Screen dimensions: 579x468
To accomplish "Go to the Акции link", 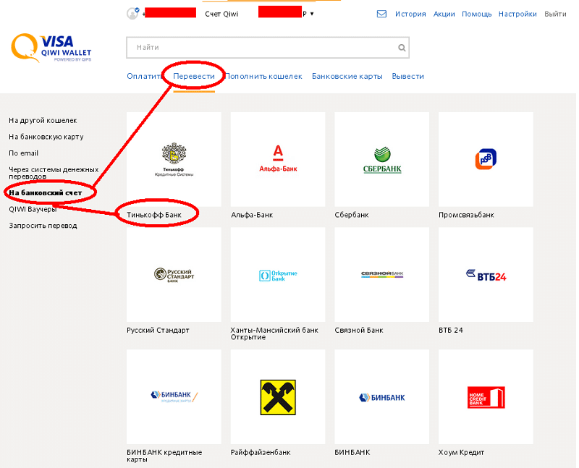I will pyautogui.click(x=444, y=14).
